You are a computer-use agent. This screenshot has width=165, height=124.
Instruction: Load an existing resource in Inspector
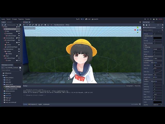(146, 25)
